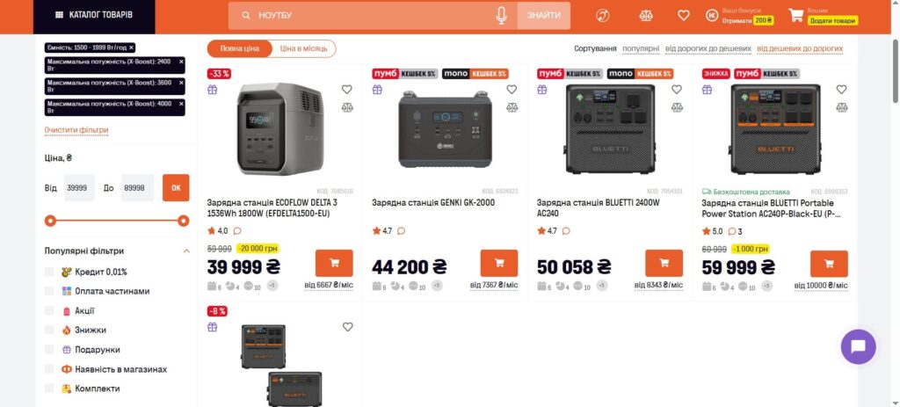Viewport: 900px width, 407px height.
Task: Open the Каталог товарів menu
Action: coord(94,16)
